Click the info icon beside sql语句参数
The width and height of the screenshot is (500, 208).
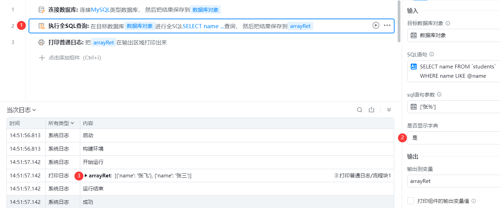(x=439, y=95)
